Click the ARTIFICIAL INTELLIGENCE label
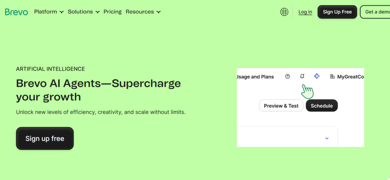Viewport: 390px width, 180px height. pos(50,69)
